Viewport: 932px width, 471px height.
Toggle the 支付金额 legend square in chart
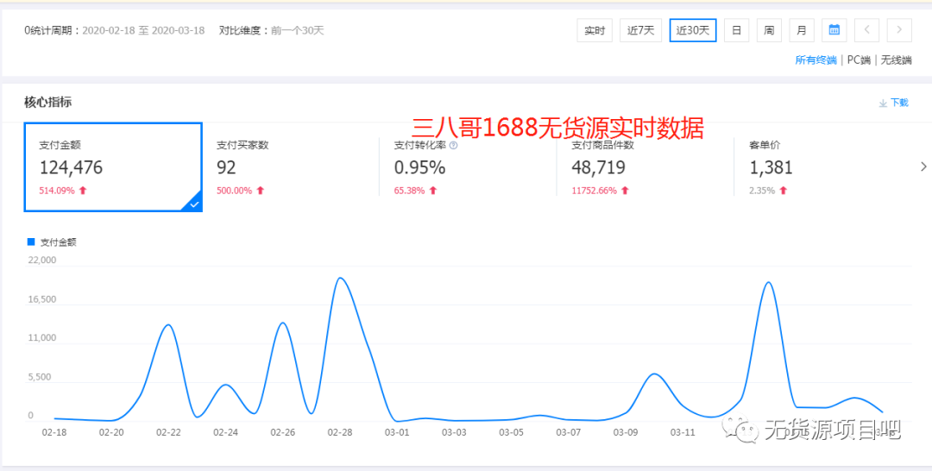click(x=32, y=242)
